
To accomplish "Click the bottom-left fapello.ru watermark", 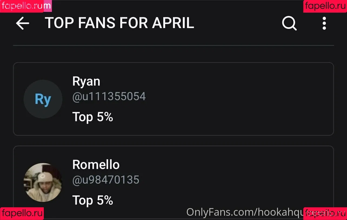I will (x=22, y=214).
